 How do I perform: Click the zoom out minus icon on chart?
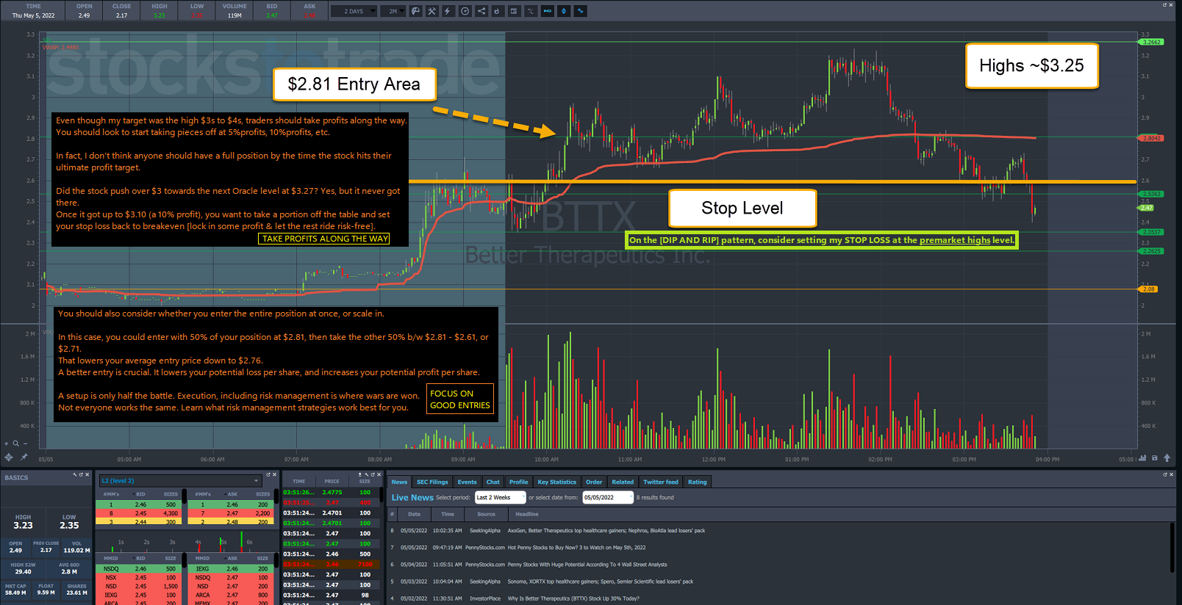pos(25,443)
